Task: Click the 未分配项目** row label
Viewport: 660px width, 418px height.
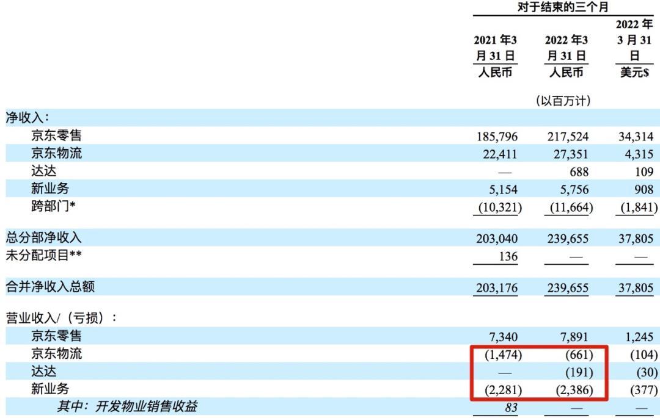Action: coord(44,255)
